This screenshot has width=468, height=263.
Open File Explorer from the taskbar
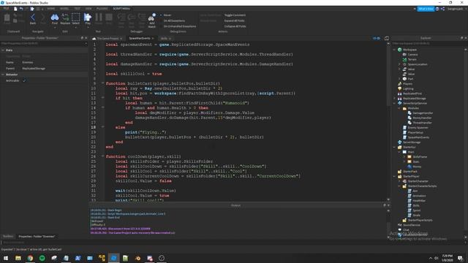tap(18, 258)
